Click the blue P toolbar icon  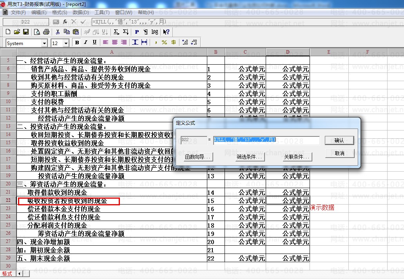(137, 32)
